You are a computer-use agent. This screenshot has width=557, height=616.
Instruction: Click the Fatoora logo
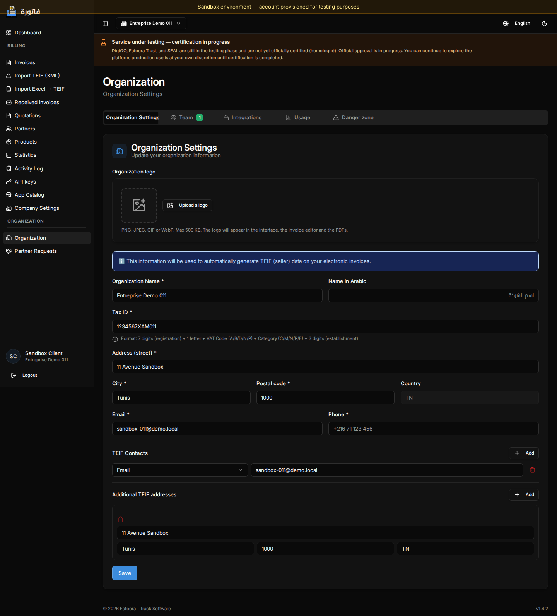pyautogui.click(x=23, y=12)
